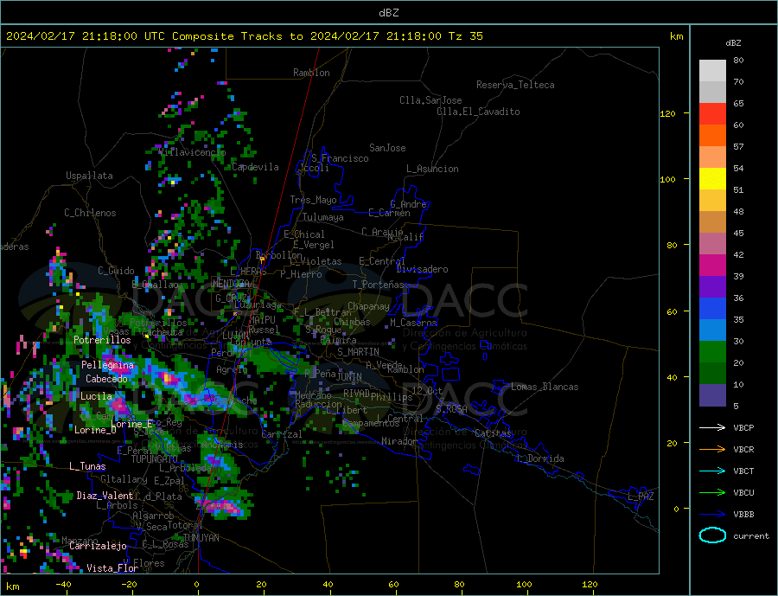Viewport: 778px width, 596px height.
Task: Click the Uspallata map label
Action: click(x=89, y=176)
